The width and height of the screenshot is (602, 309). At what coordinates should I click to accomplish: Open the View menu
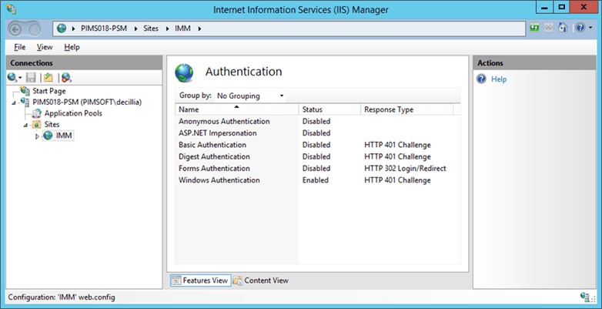click(45, 47)
